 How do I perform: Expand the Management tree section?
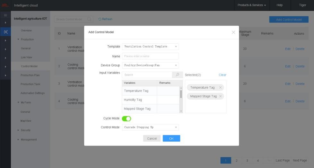[18, 139]
